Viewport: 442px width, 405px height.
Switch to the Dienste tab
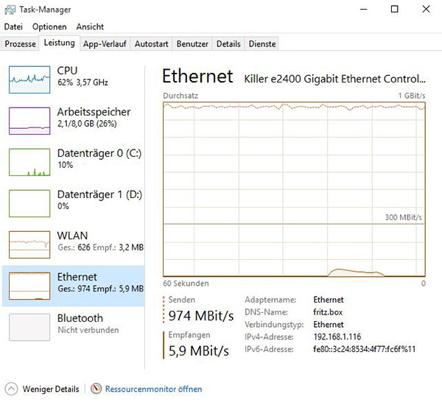(262, 44)
